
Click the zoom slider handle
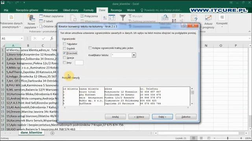228,138
